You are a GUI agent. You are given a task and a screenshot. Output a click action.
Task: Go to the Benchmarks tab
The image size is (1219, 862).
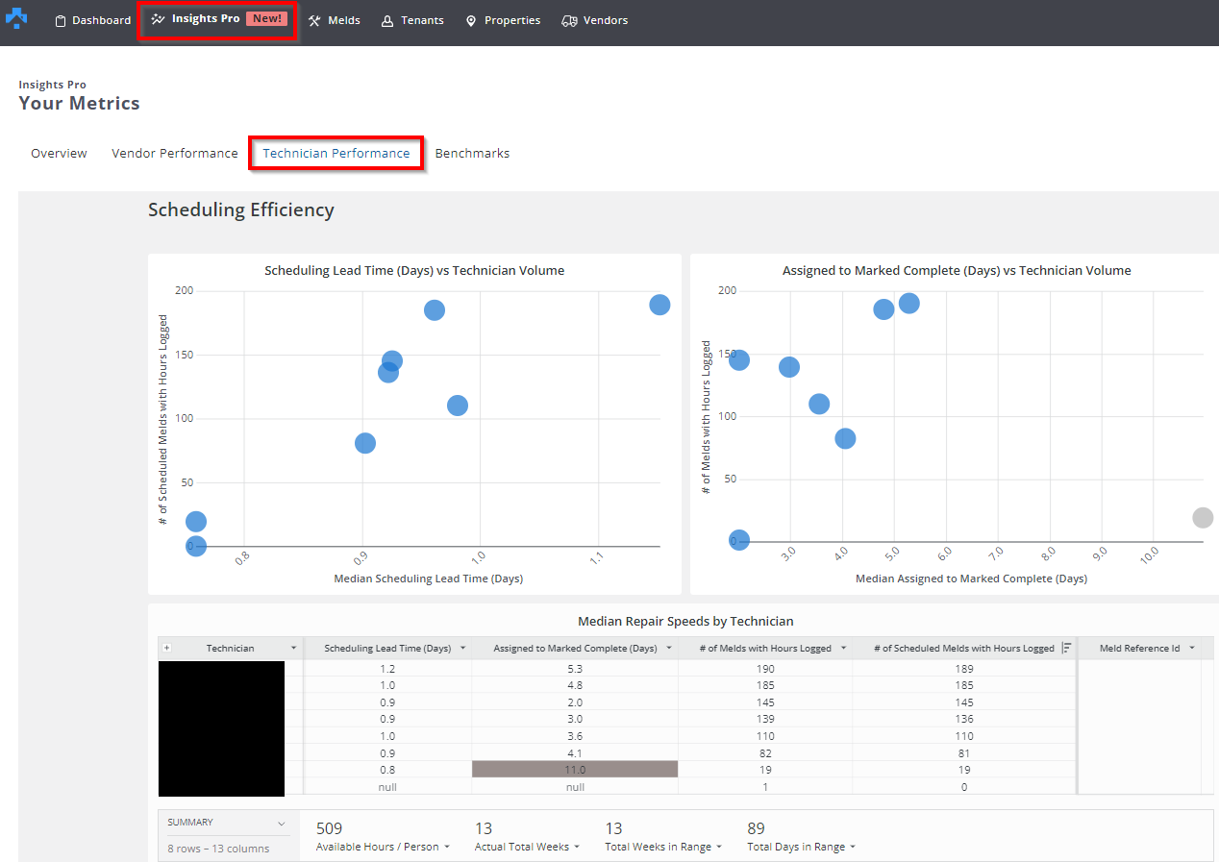[x=472, y=154]
